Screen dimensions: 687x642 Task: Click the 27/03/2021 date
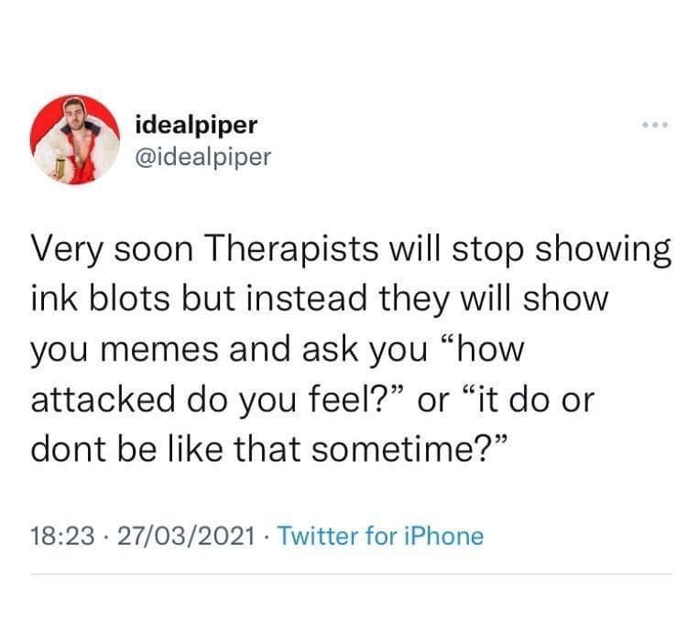coord(186,536)
